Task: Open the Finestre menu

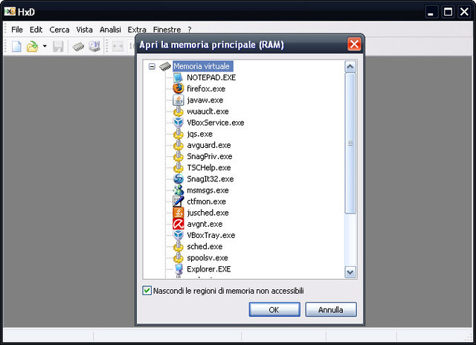Action: pyautogui.click(x=167, y=30)
